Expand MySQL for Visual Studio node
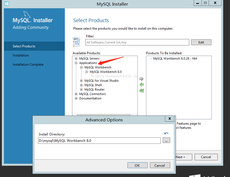Viewport: 230px width, 177px height. (81, 81)
